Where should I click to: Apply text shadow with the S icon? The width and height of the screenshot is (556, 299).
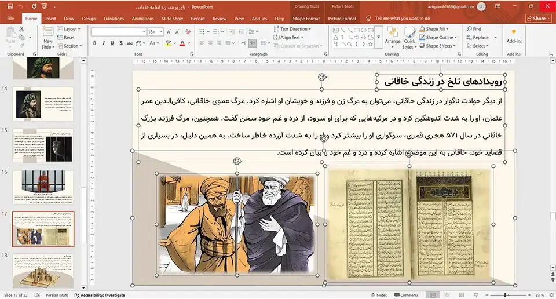pos(121,43)
